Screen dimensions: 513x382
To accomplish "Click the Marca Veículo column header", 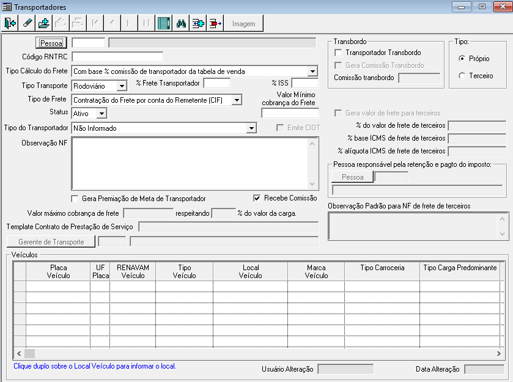I will [x=316, y=271].
